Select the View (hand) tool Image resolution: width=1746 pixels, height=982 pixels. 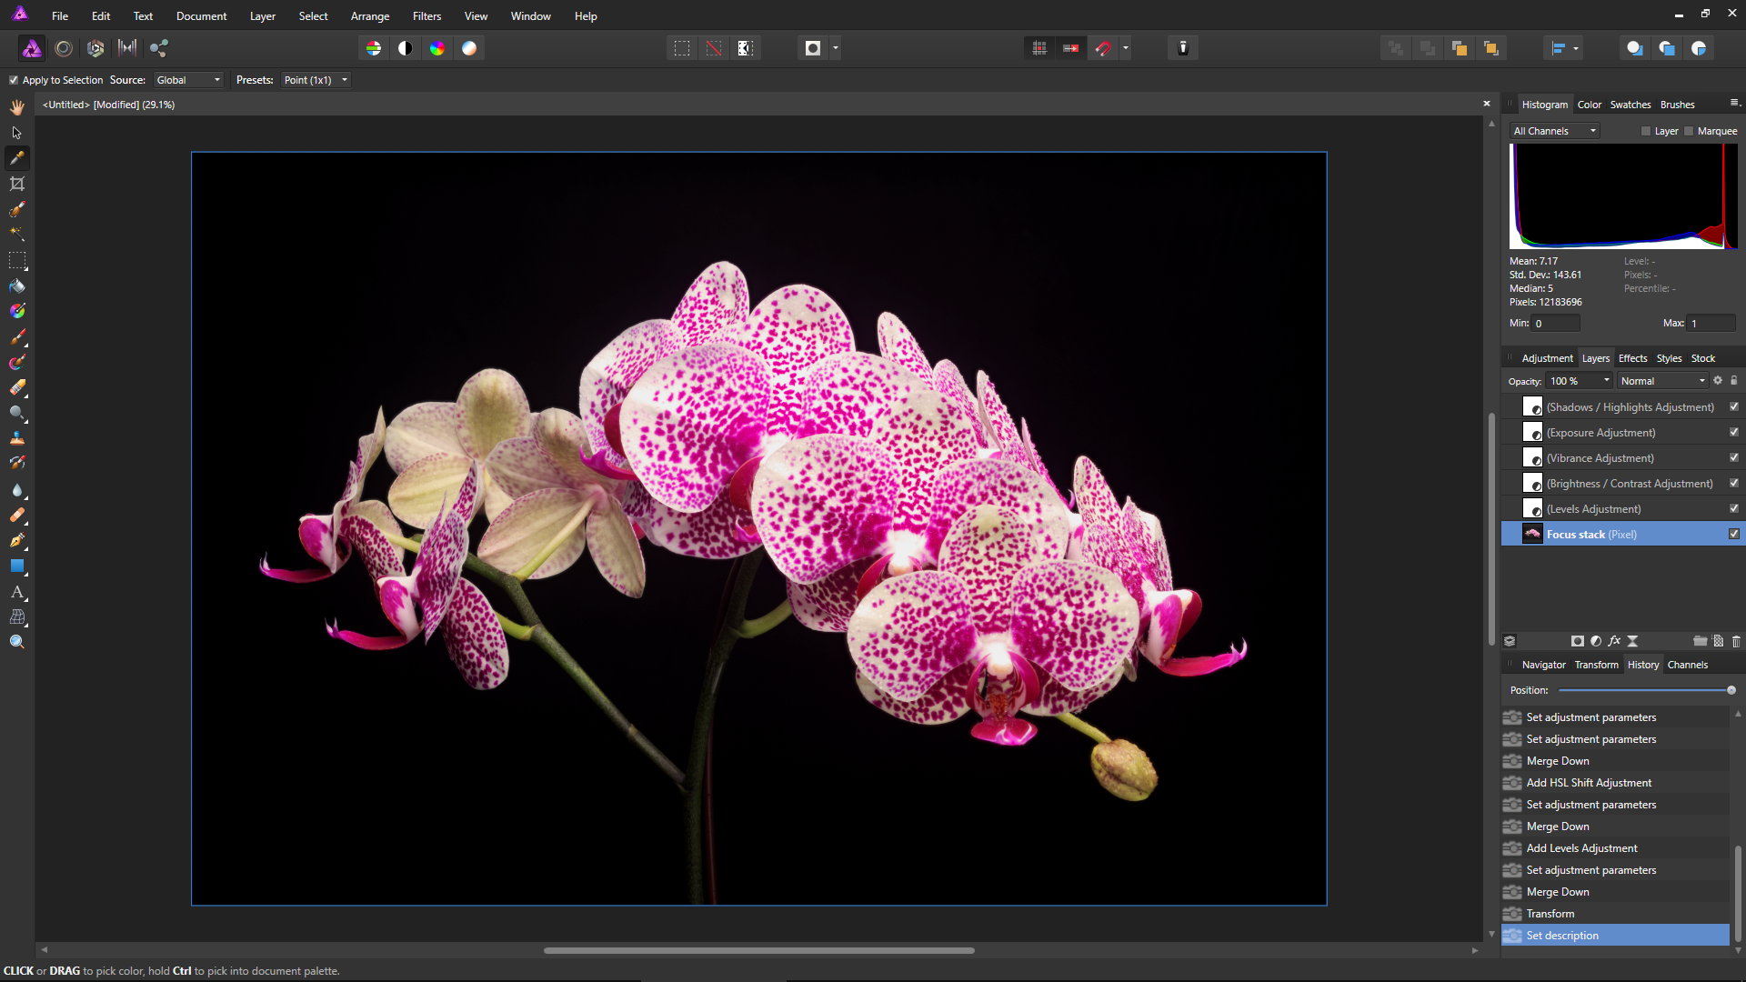pos(17,107)
